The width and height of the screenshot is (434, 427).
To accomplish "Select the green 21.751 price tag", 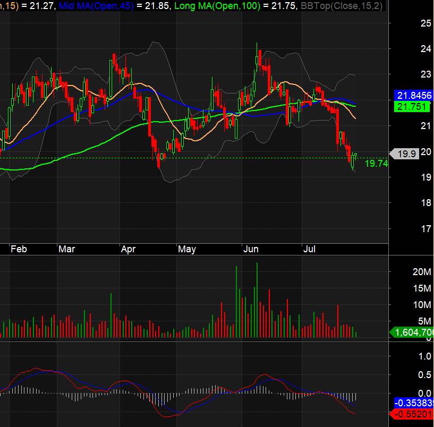I will point(412,107).
